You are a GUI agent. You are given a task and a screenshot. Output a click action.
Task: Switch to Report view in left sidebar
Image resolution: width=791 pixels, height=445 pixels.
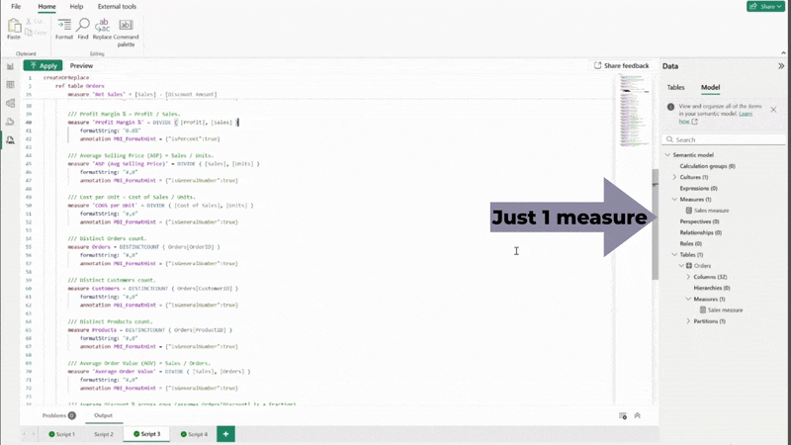click(10, 66)
